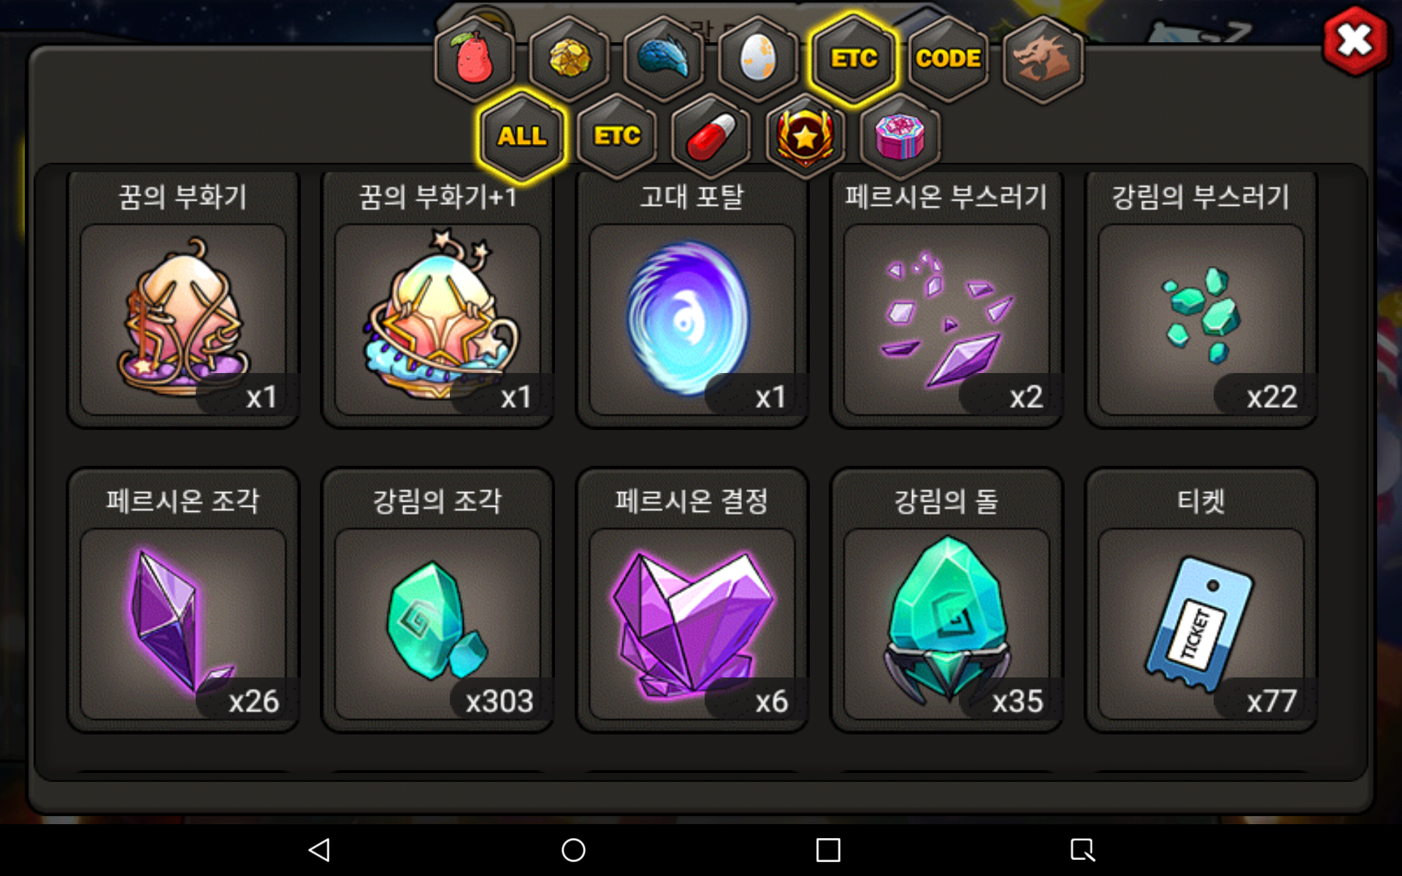This screenshot has height=876, width=1402.
Task: Filter items by star medal badge
Action: click(x=805, y=137)
